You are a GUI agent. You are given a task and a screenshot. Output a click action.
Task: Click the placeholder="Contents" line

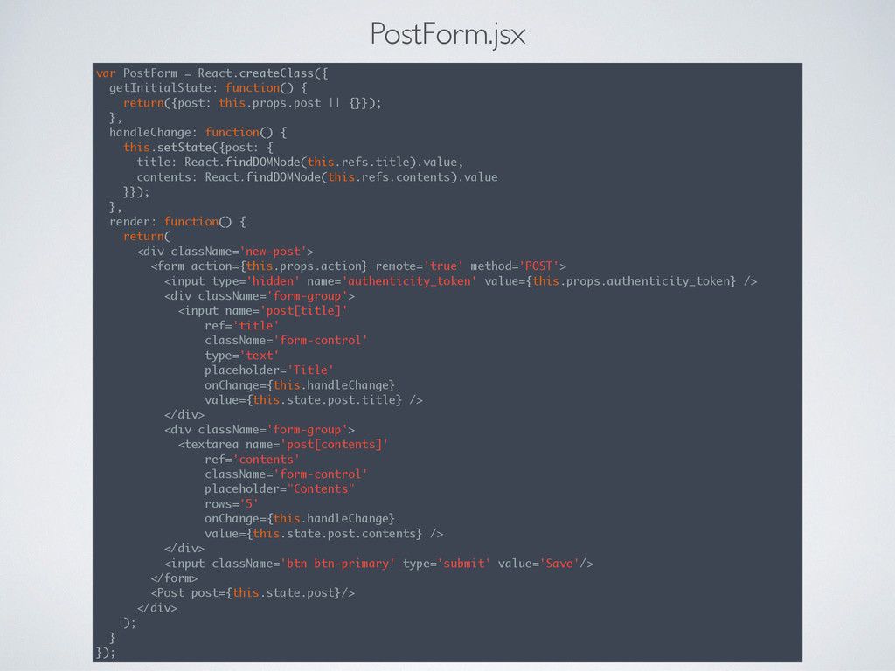pyautogui.click(x=279, y=489)
